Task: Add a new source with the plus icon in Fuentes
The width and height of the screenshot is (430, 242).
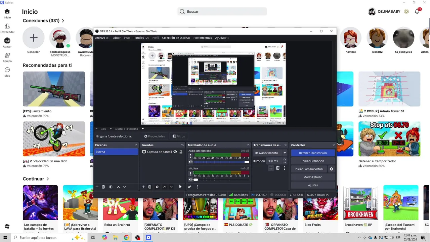Action: pyautogui.click(x=143, y=187)
